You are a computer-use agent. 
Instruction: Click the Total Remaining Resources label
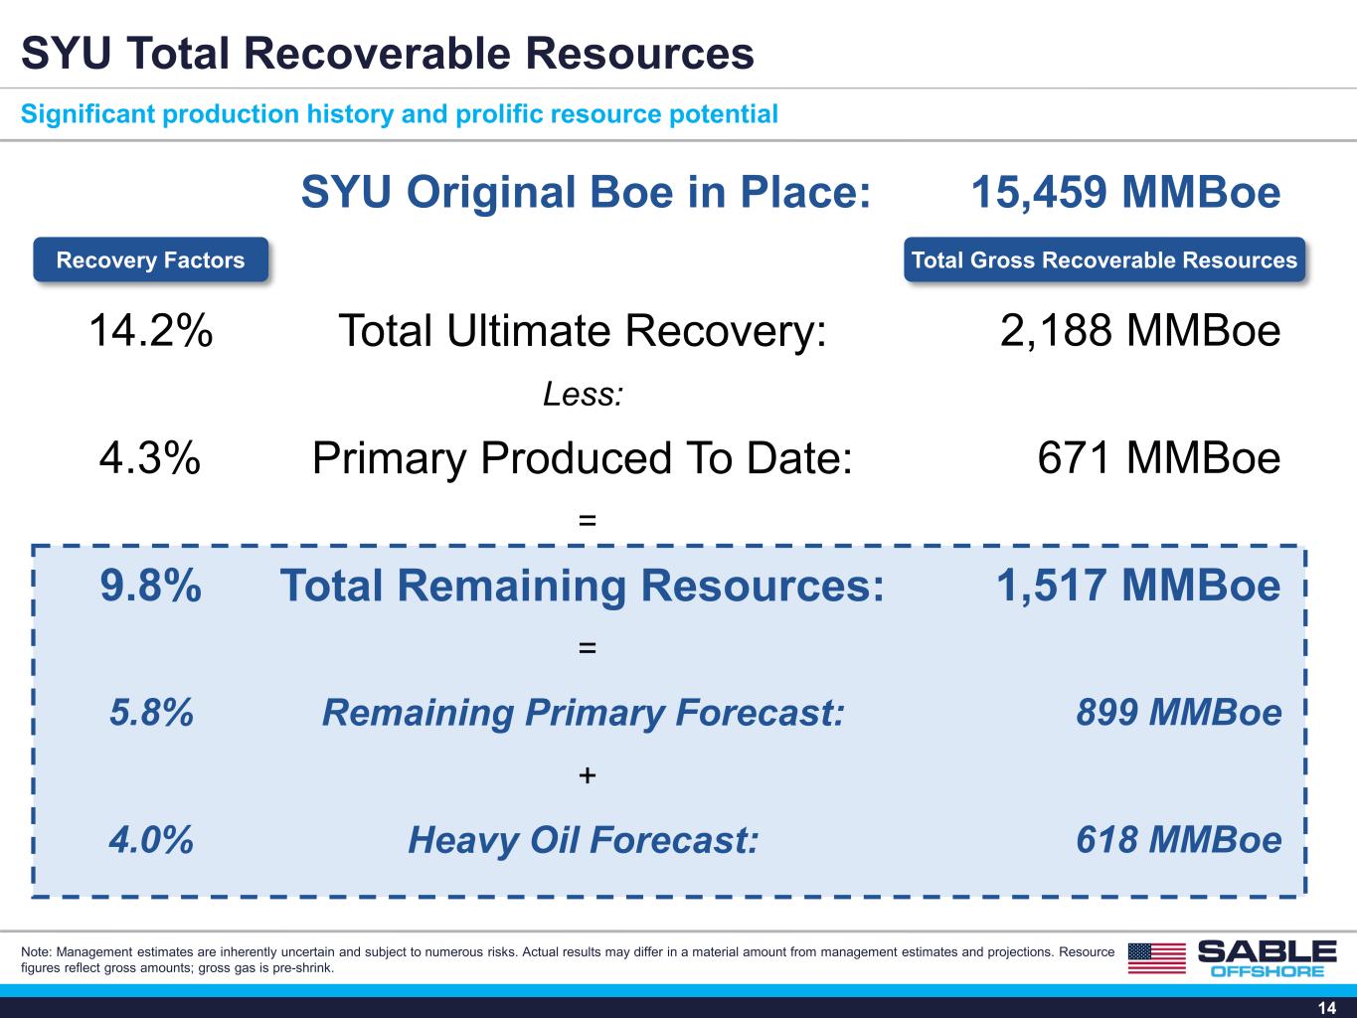(x=582, y=586)
